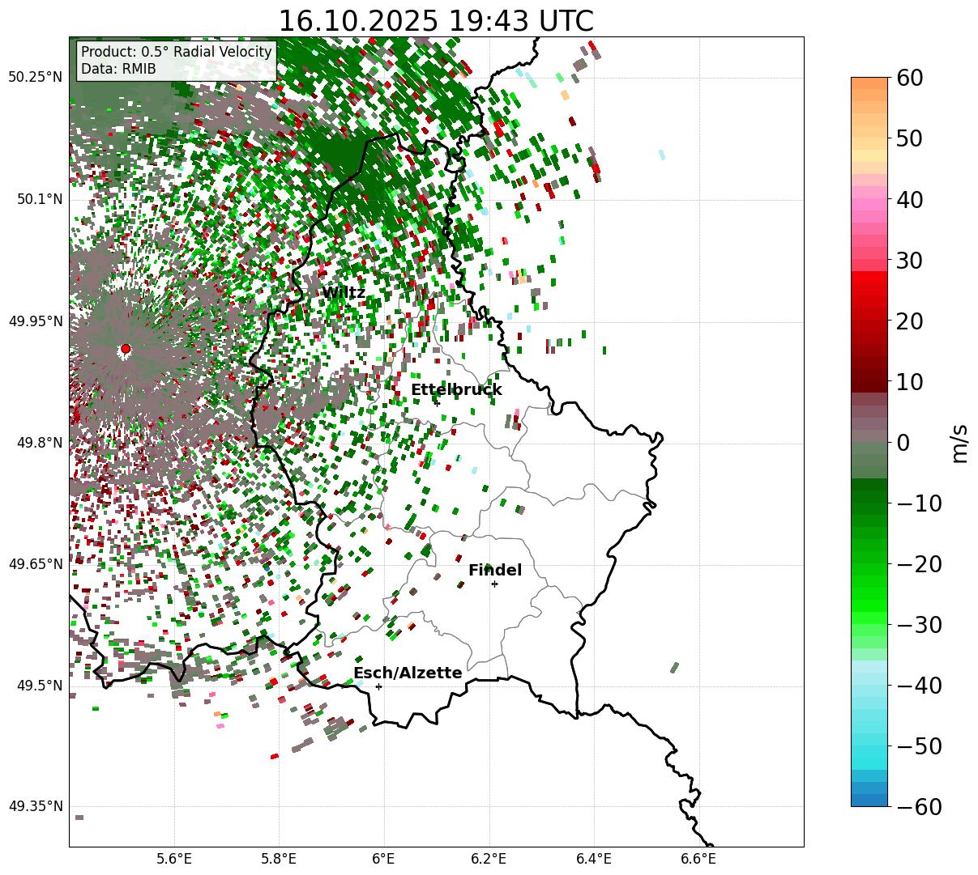Click the m/s colorbar unit label
This screenshot has width=978, height=875.
click(x=959, y=442)
